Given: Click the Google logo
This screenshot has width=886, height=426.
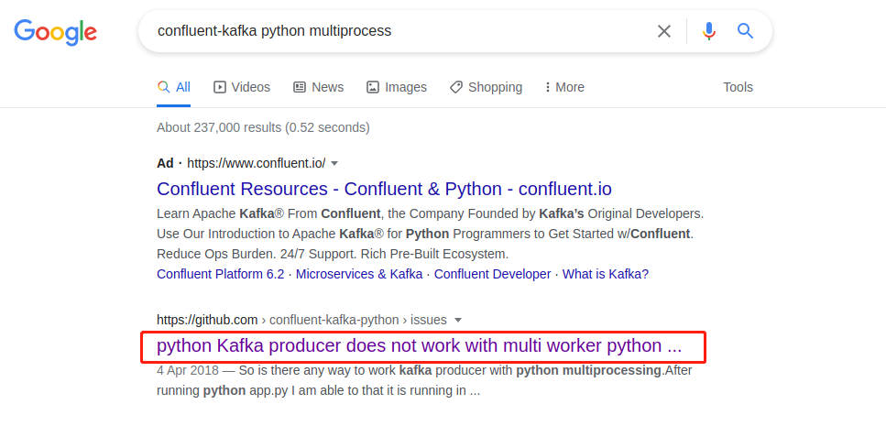Looking at the screenshot, I should click(x=55, y=32).
